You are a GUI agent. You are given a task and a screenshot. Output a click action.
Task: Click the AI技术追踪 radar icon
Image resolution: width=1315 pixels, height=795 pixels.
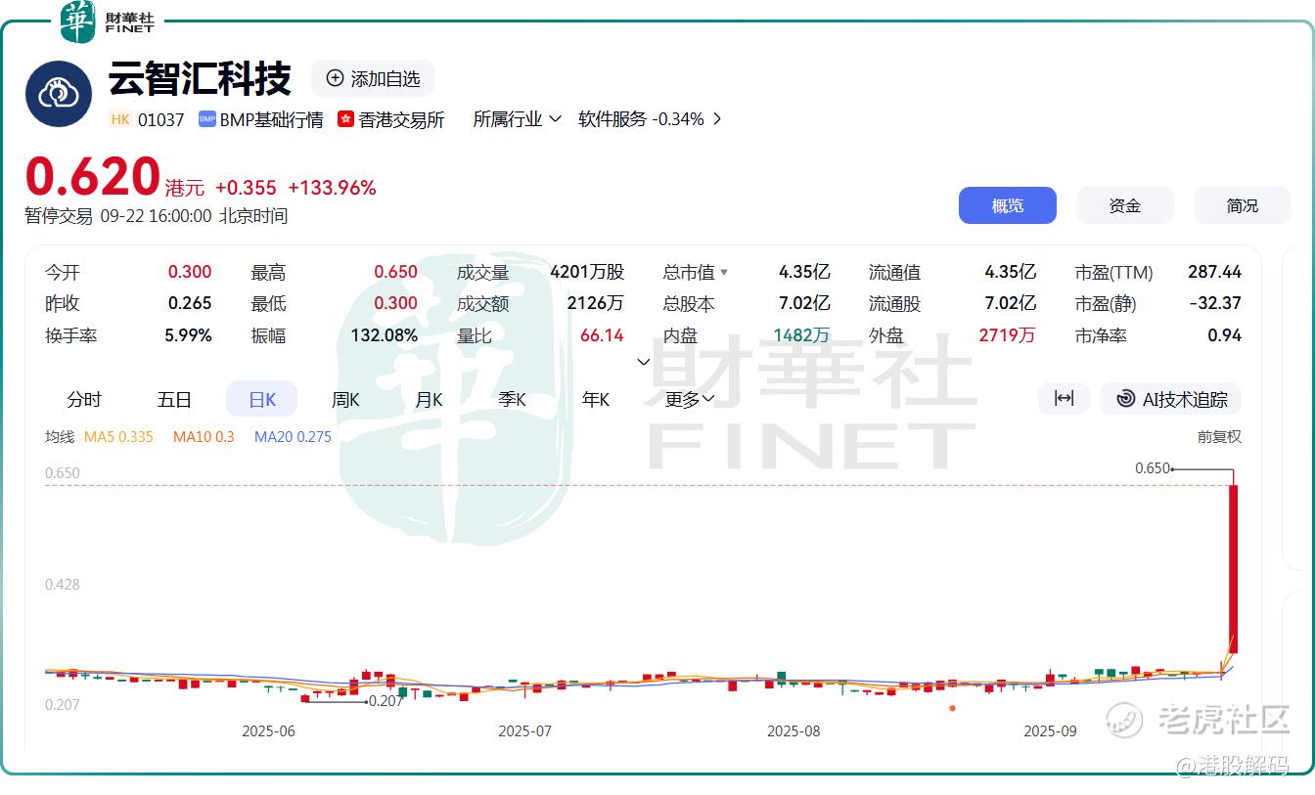(x=1125, y=399)
